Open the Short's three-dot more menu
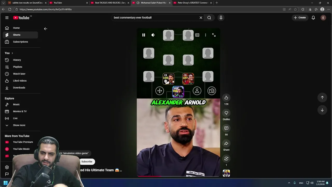Screen dimensions: 332x187 [x=206, y=35]
